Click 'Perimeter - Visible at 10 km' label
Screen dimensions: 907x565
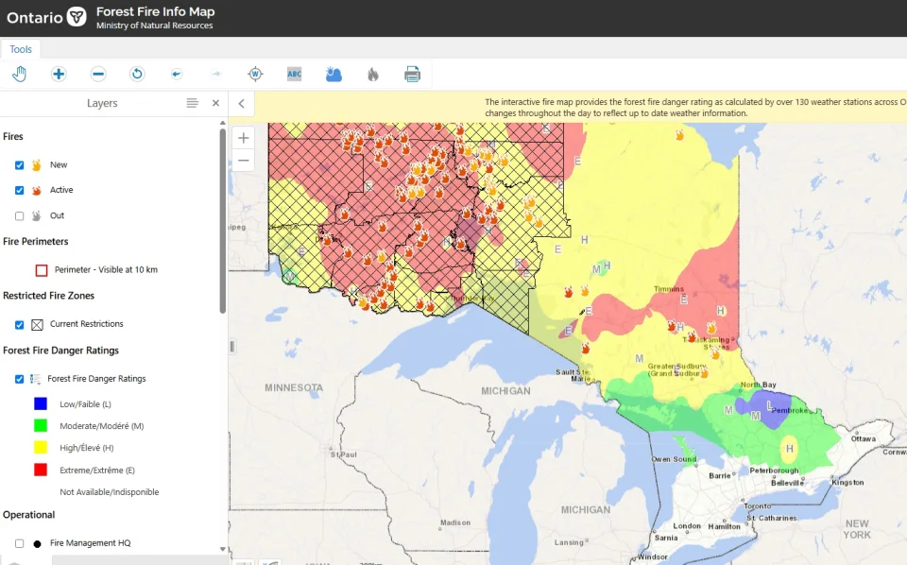106,269
